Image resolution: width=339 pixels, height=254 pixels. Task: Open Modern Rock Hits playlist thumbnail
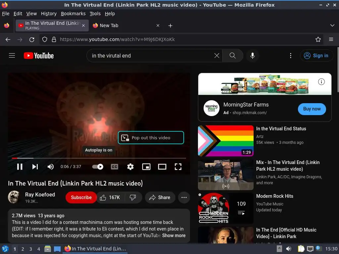[x=226, y=208]
